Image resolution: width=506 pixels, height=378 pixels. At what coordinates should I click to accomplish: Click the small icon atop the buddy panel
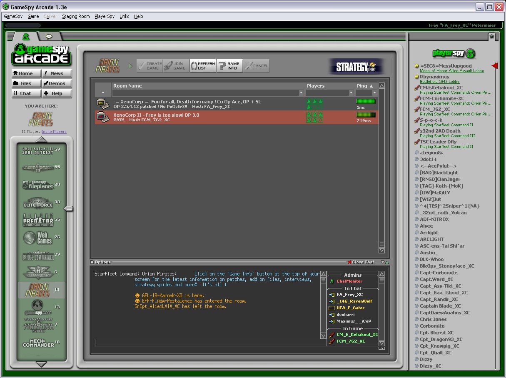[491, 36]
